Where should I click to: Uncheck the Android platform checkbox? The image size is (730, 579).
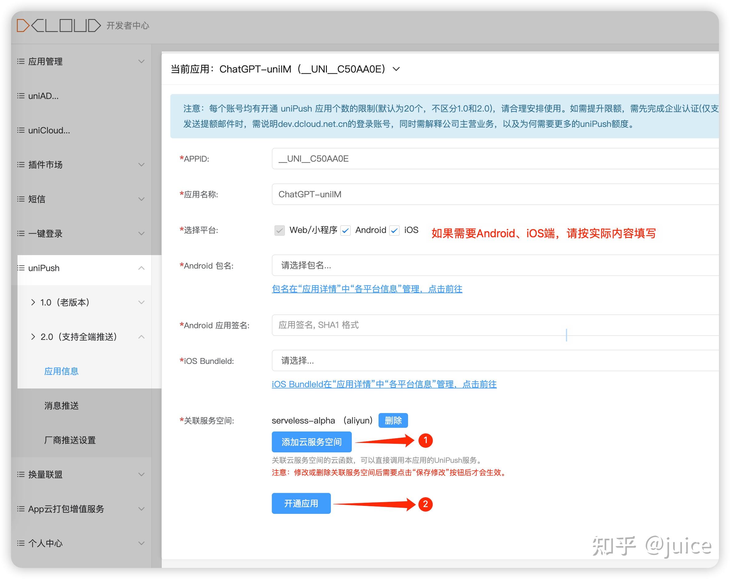[x=345, y=230]
